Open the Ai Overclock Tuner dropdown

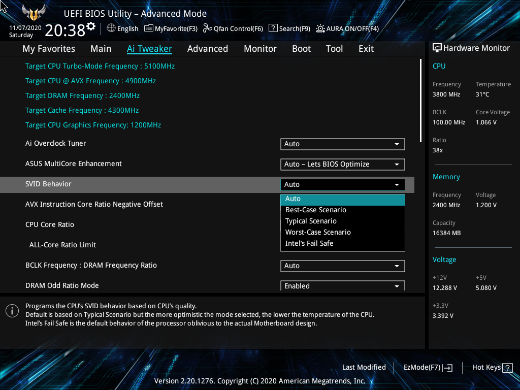343,144
